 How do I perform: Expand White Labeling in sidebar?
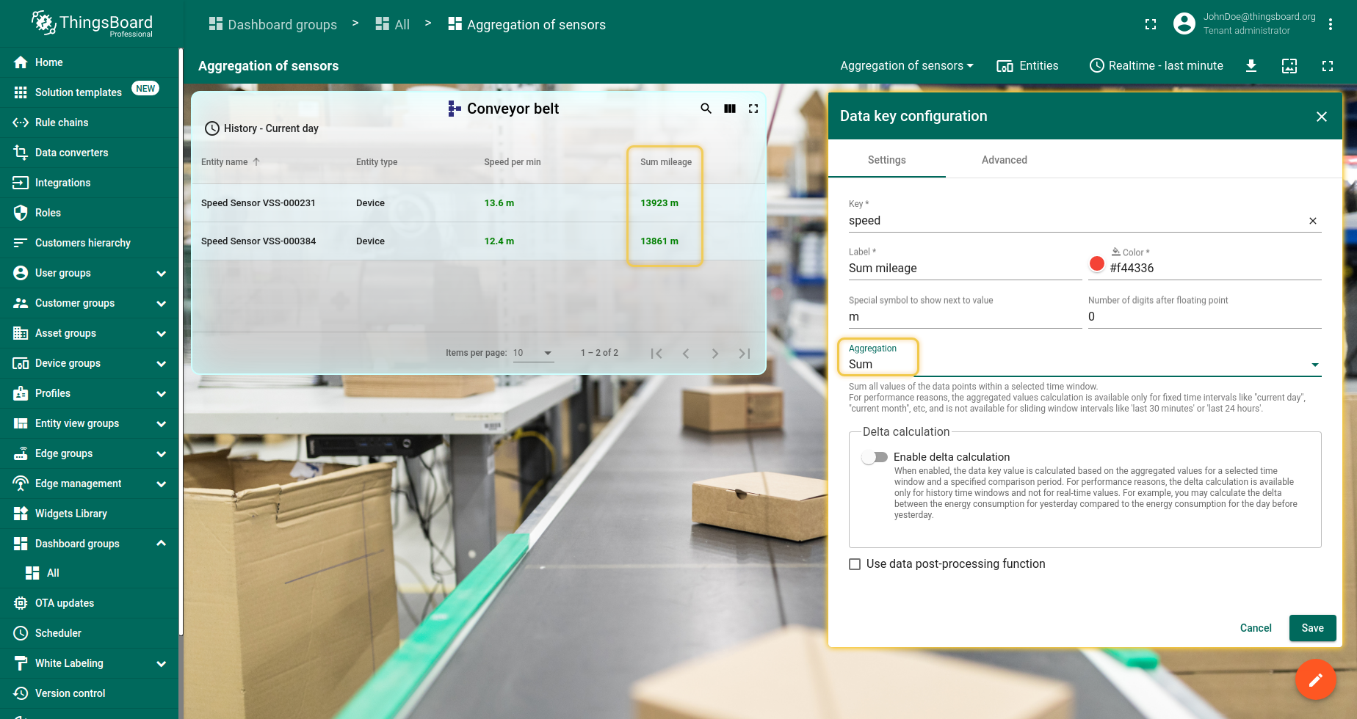click(x=89, y=663)
